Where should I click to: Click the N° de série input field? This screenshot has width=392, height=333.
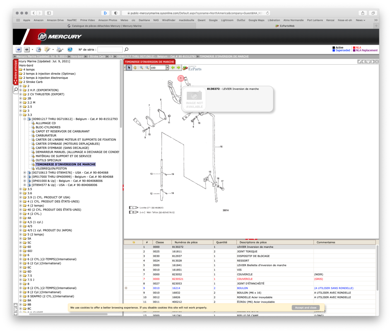click(110, 49)
